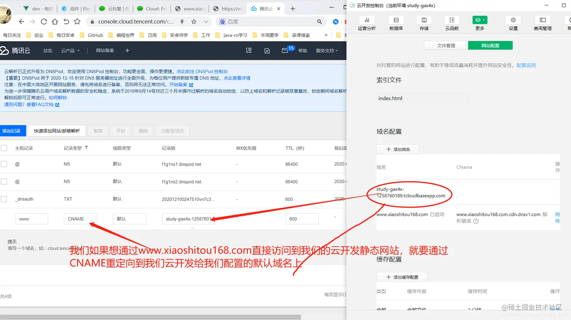
Task: Go forward in browser history
Action: (x=32, y=22)
